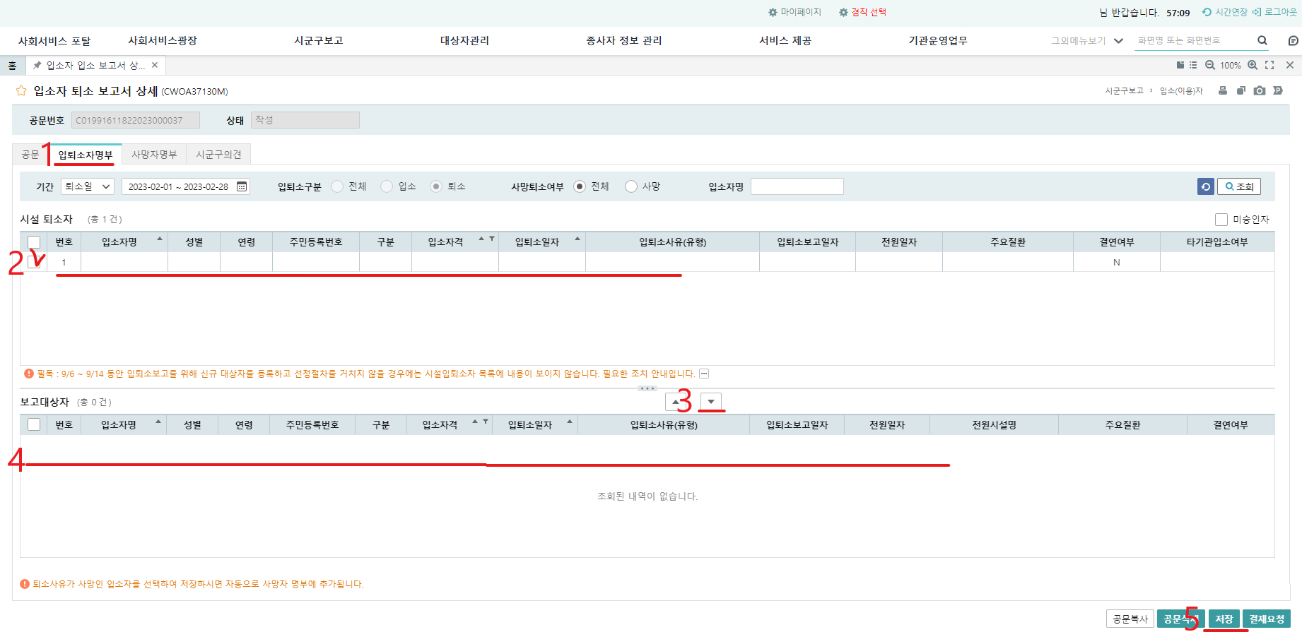Open the 서비스 제공 menu

click(x=785, y=41)
